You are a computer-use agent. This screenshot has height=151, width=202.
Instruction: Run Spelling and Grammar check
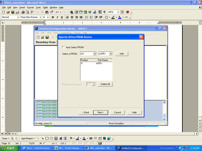(32, 12)
